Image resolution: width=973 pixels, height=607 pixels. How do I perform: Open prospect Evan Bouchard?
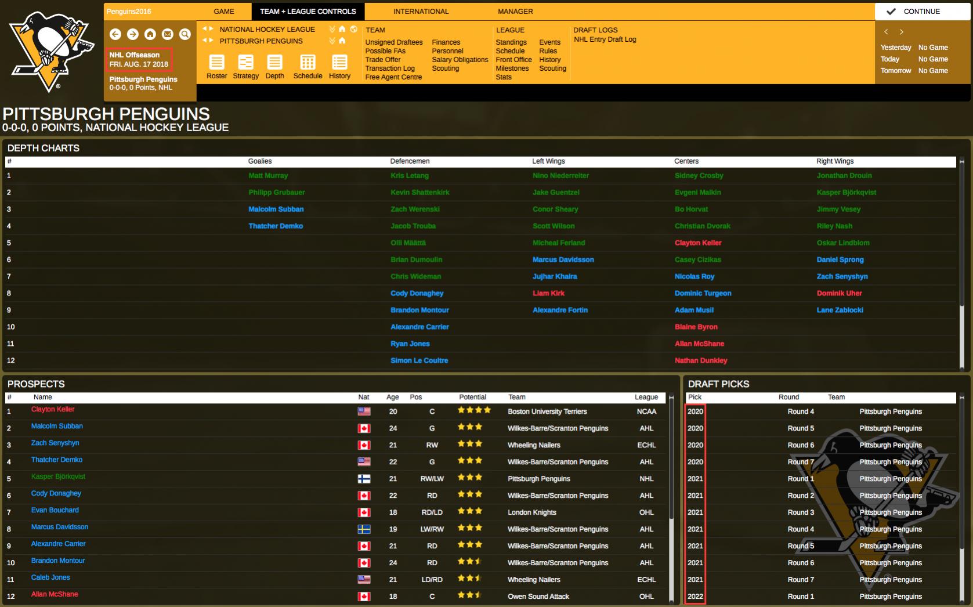55,511
